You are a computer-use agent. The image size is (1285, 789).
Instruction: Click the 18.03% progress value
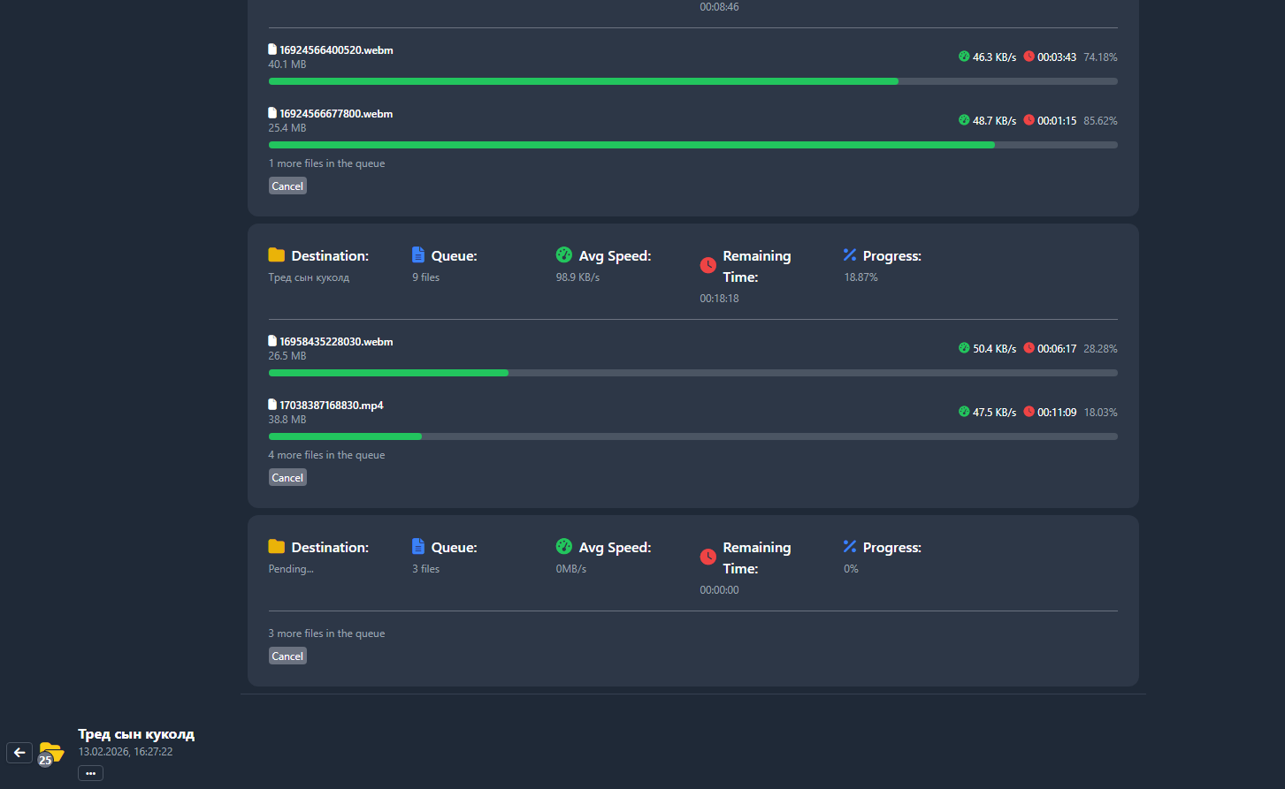pos(1100,413)
